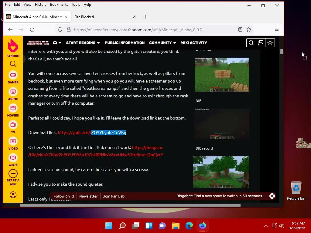Viewport: 311px width, 233px height.
Task: Open the Tools menu
Action: click(x=76, y=5)
